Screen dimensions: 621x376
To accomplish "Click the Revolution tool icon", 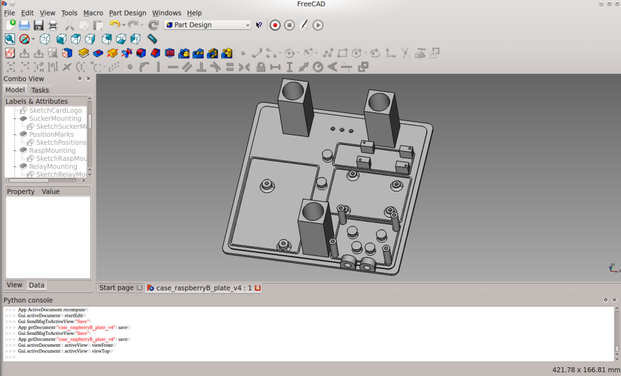I will tap(112, 53).
